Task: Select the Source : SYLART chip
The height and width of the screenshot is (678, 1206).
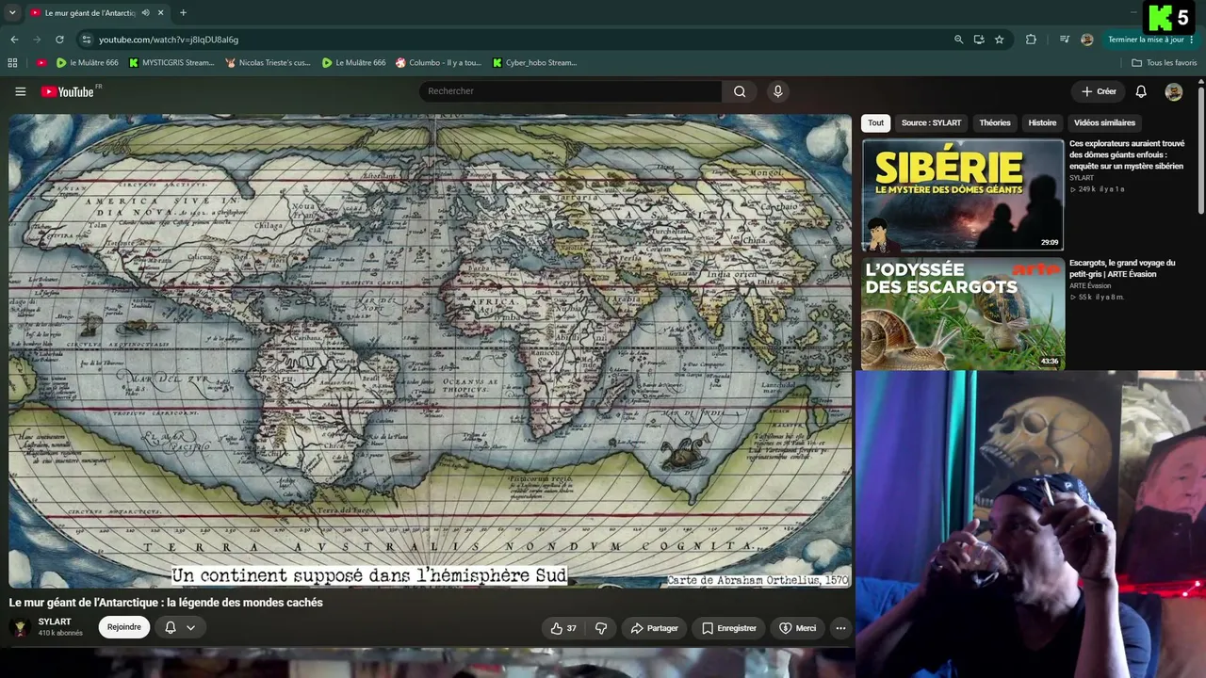Action: coord(931,123)
